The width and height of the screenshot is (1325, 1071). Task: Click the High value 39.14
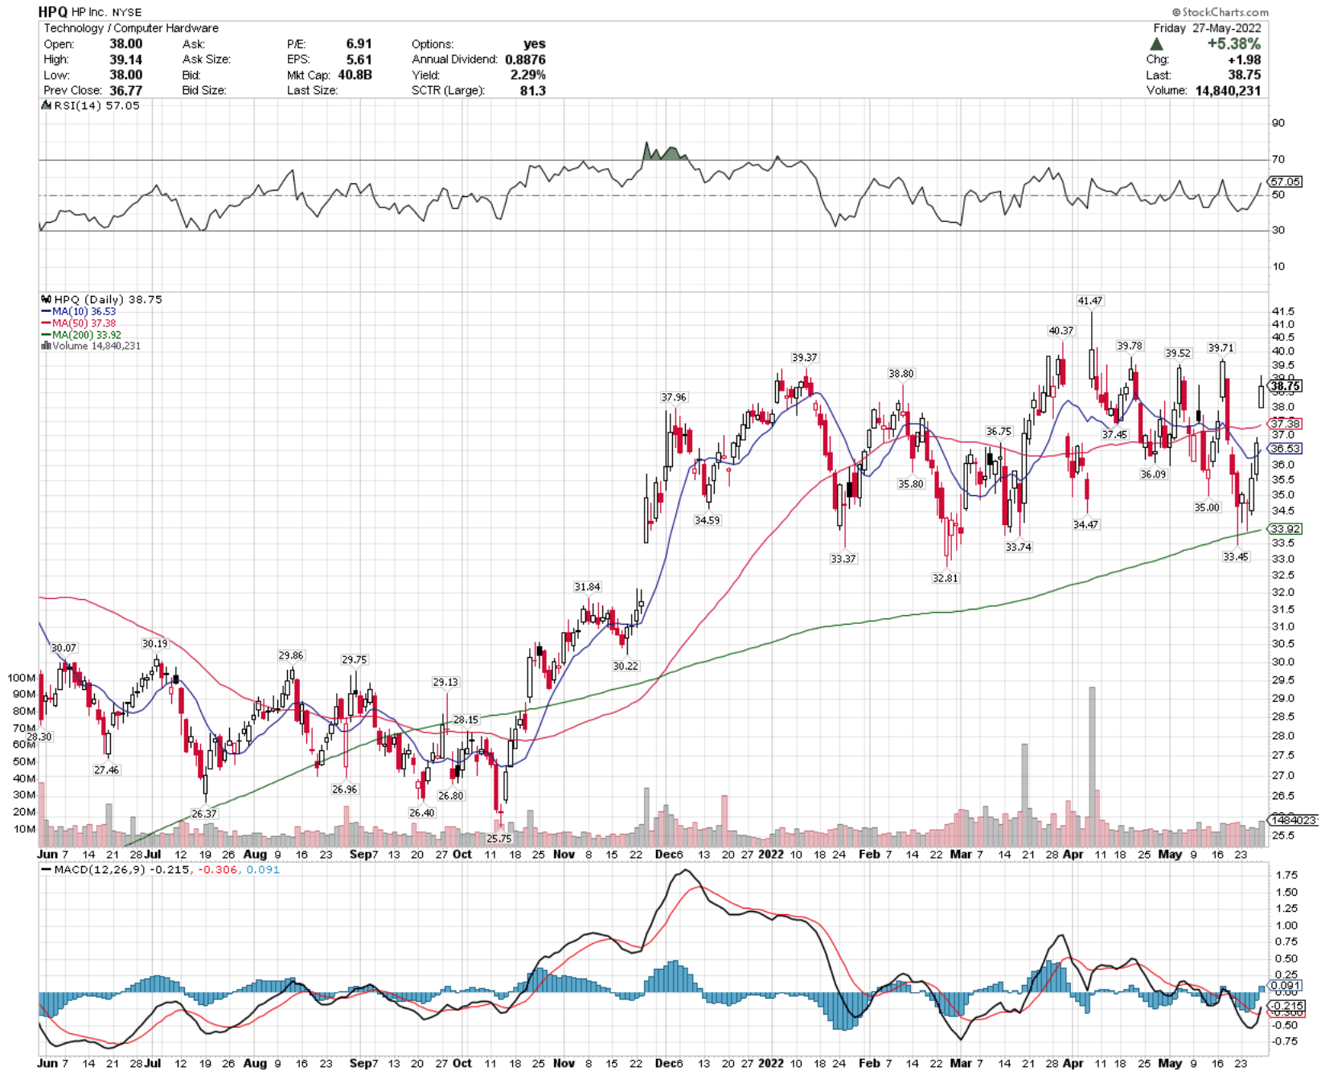pos(126,59)
